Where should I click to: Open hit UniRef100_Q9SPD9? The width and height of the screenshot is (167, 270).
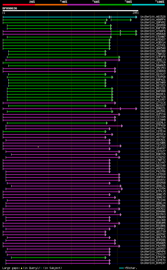tap(153, 26)
